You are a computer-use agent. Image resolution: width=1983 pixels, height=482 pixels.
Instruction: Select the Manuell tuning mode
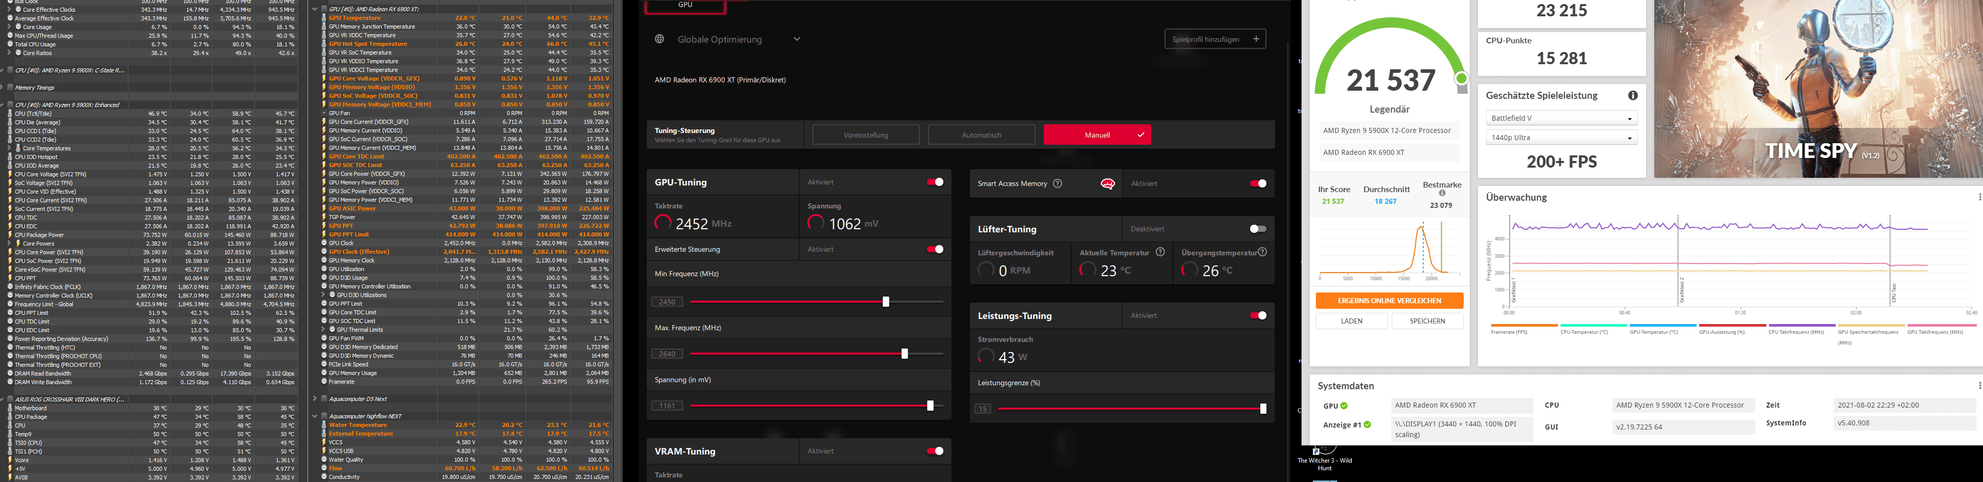[x=1097, y=135]
